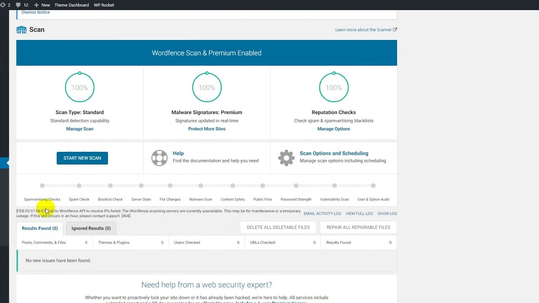Click Email Activity Log
Viewport: 539px width, 303px height.
(323, 214)
